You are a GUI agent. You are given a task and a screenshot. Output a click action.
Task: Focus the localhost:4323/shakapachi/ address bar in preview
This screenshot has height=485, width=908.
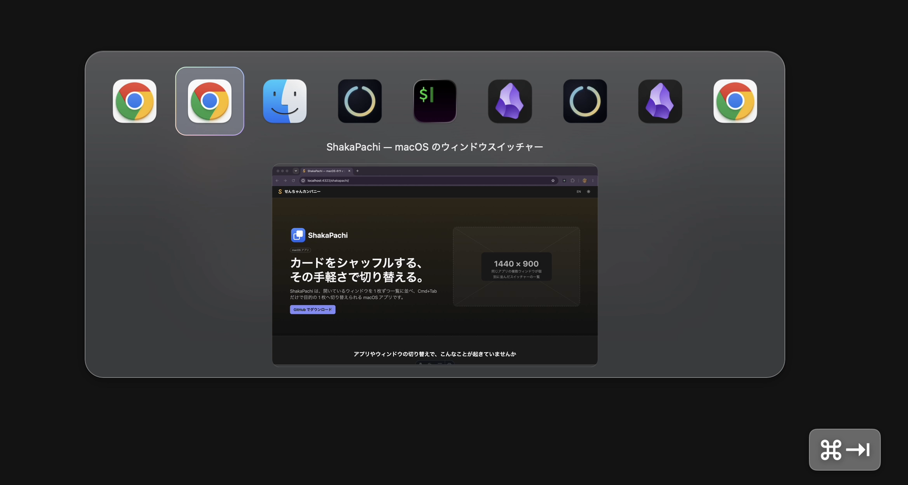(428, 181)
